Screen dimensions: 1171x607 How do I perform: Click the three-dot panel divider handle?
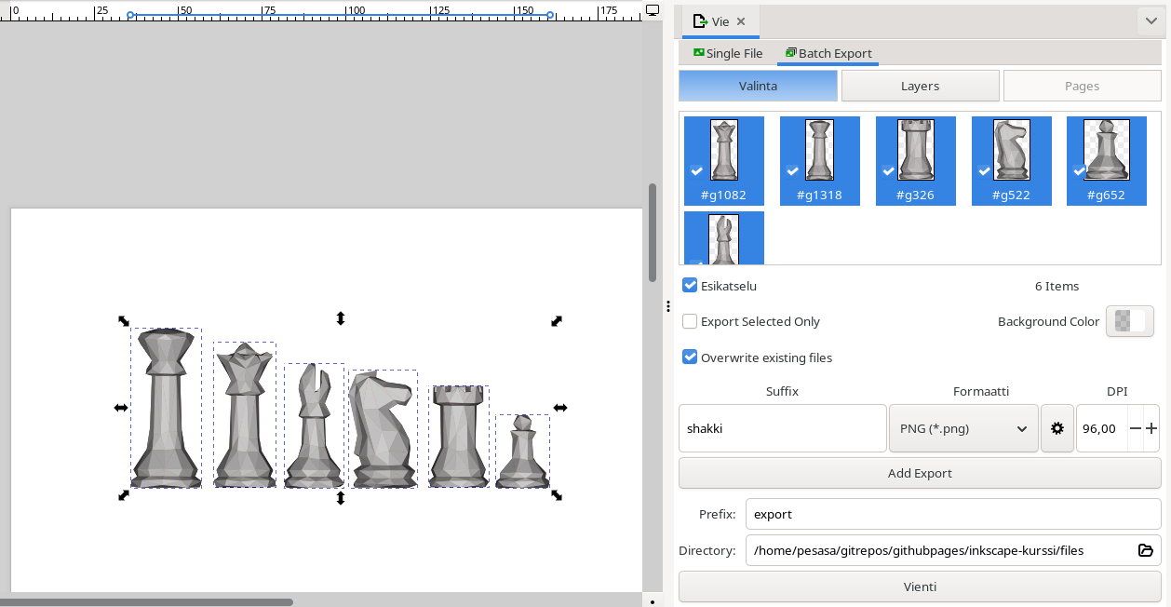(x=667, y=305)
